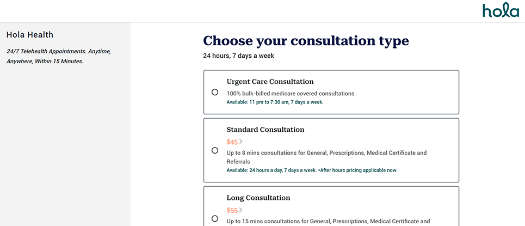Click the 'Choose your consultation type' heading
This screenshot has height=226, width=525.
[x=306, y=41]
